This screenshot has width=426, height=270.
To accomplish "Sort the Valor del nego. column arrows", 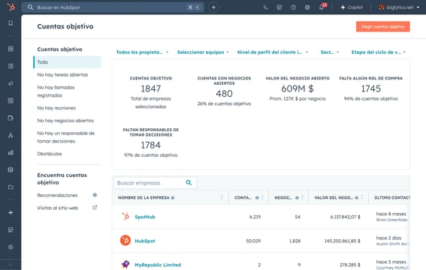I will pyautogui.click(x=362, y=197).
